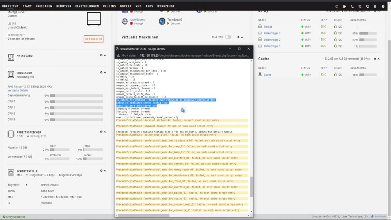Screen dimensions: 391x220
Task: Click the log window horizontal scrollbar
Action: click(143, 216)
